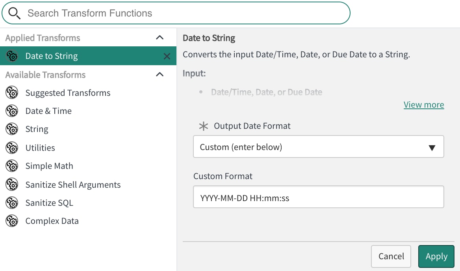Click the search magnifier icon

[x=14, y=13]
